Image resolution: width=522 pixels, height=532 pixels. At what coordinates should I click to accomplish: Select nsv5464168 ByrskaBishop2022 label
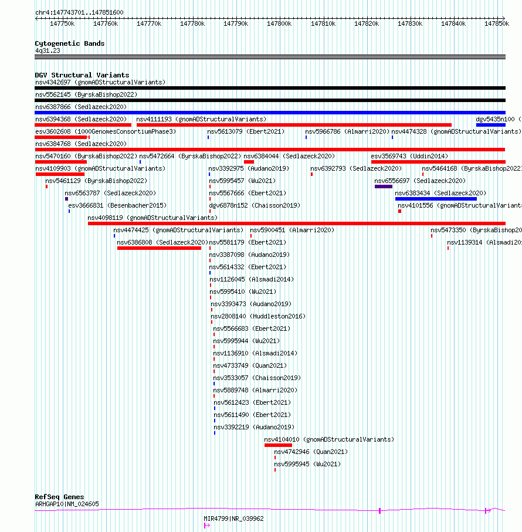472,168
